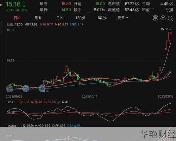Viewport: 176px width, 141px height.
Task: Click the DIFF:1.76 value
Action: [59, 125]
